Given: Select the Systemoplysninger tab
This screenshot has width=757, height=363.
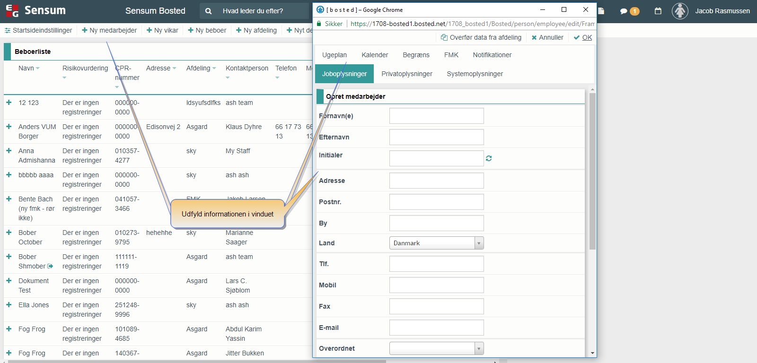Looking at the screenshot, I should [475, 74].
